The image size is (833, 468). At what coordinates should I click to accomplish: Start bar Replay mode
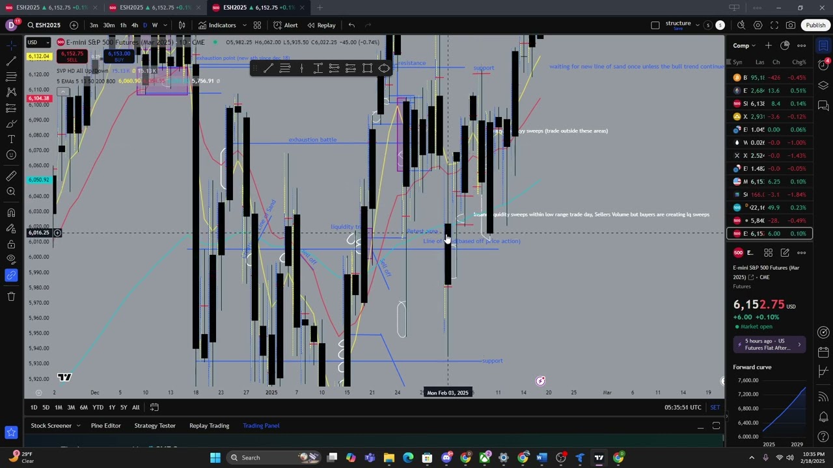[321, 25]
